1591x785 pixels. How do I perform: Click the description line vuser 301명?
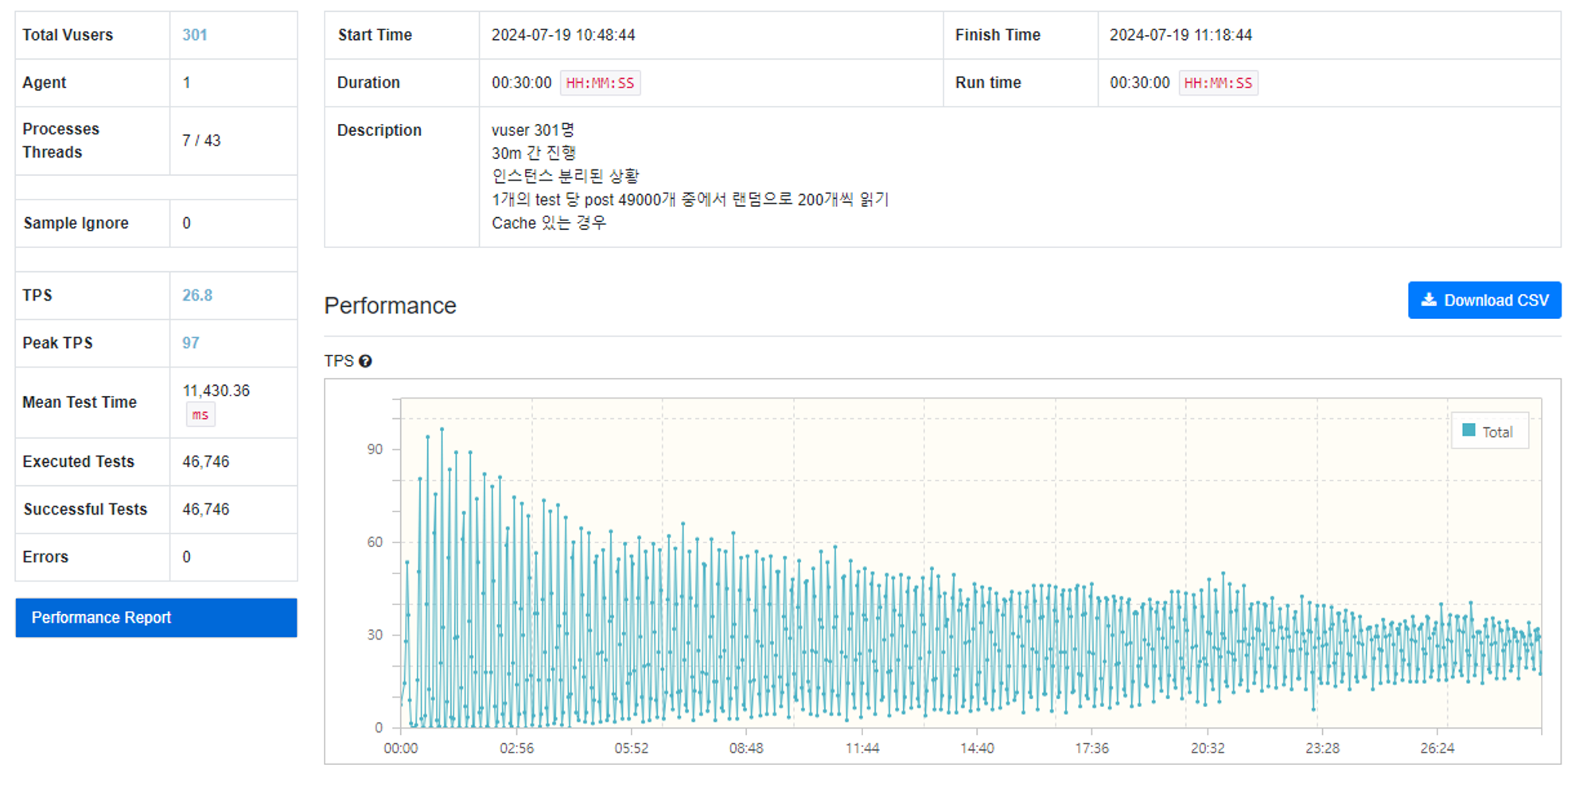coord(533,130)
